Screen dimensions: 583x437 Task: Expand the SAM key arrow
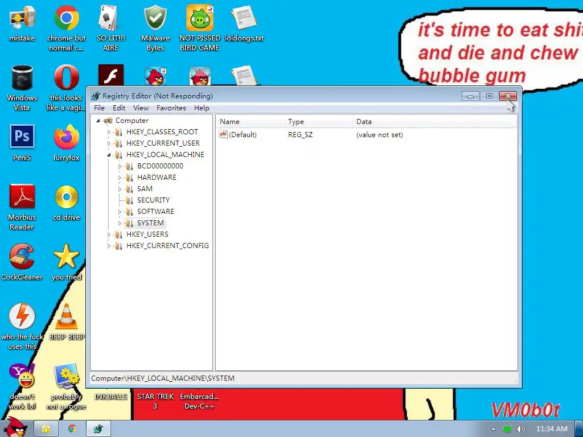pos(120,189)
